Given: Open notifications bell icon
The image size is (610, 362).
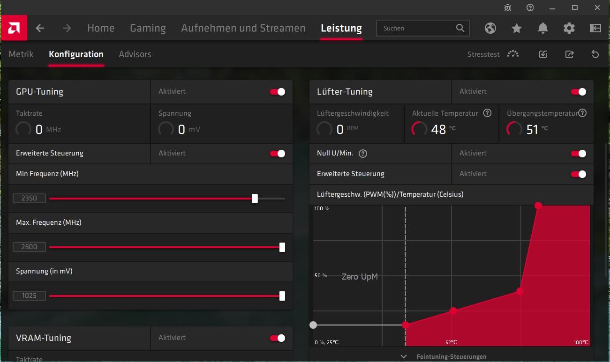Looking at the screenshot, I should pos(543,28).
